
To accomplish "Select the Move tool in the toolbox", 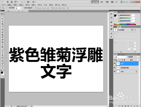I will click(3, 14).
